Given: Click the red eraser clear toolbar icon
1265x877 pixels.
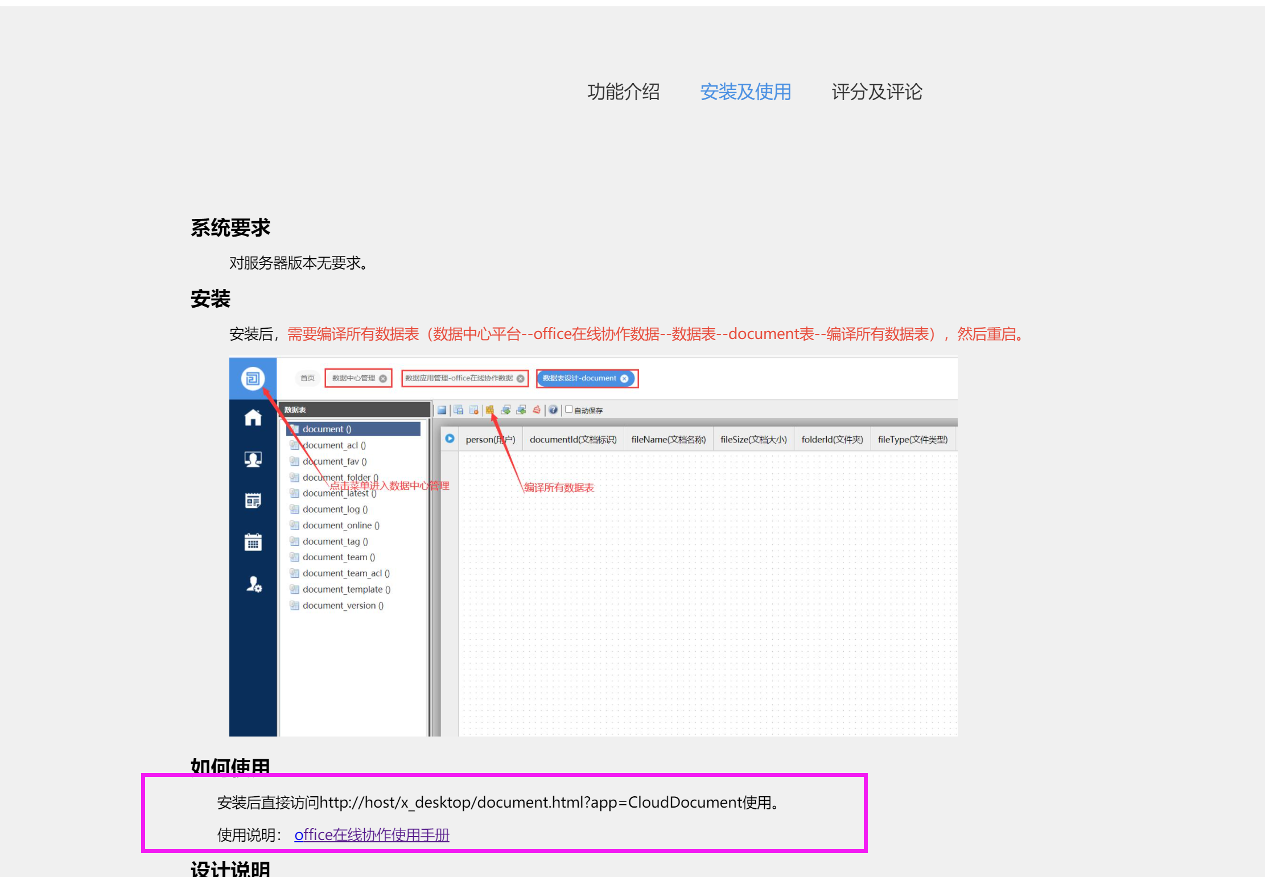Looking at the screenshot, I should pyautogui.click(x=536, y=410).
